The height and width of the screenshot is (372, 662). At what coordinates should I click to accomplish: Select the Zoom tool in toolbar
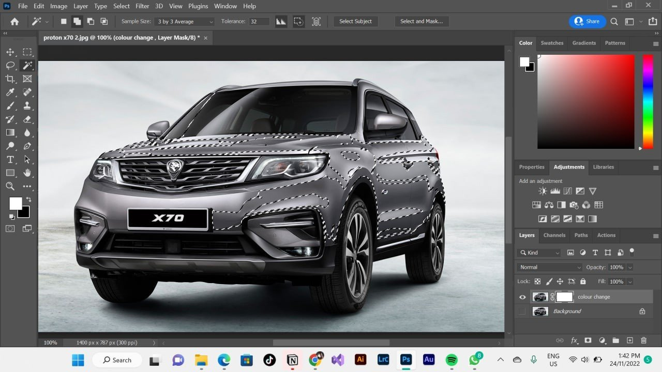[10, 186]
